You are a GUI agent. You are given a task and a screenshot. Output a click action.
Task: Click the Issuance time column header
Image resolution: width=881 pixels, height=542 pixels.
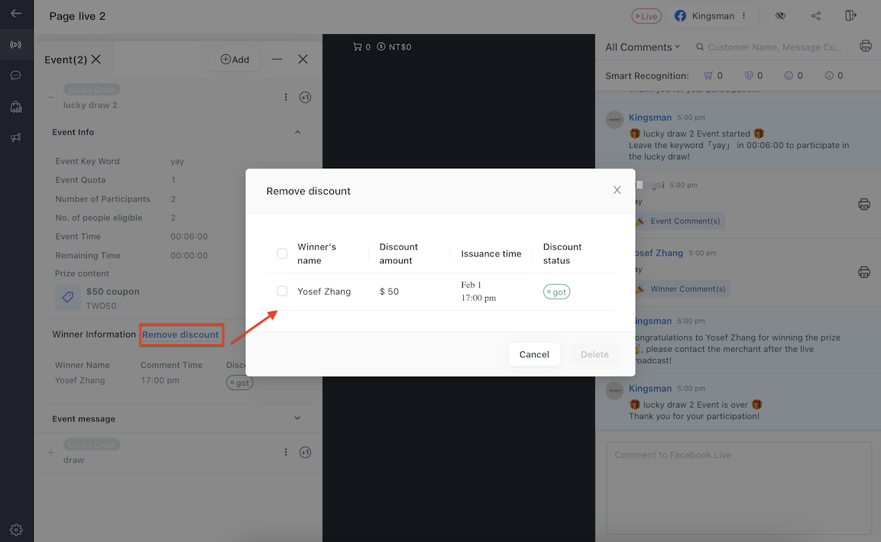pyautogui.click(x=491, y=253)
